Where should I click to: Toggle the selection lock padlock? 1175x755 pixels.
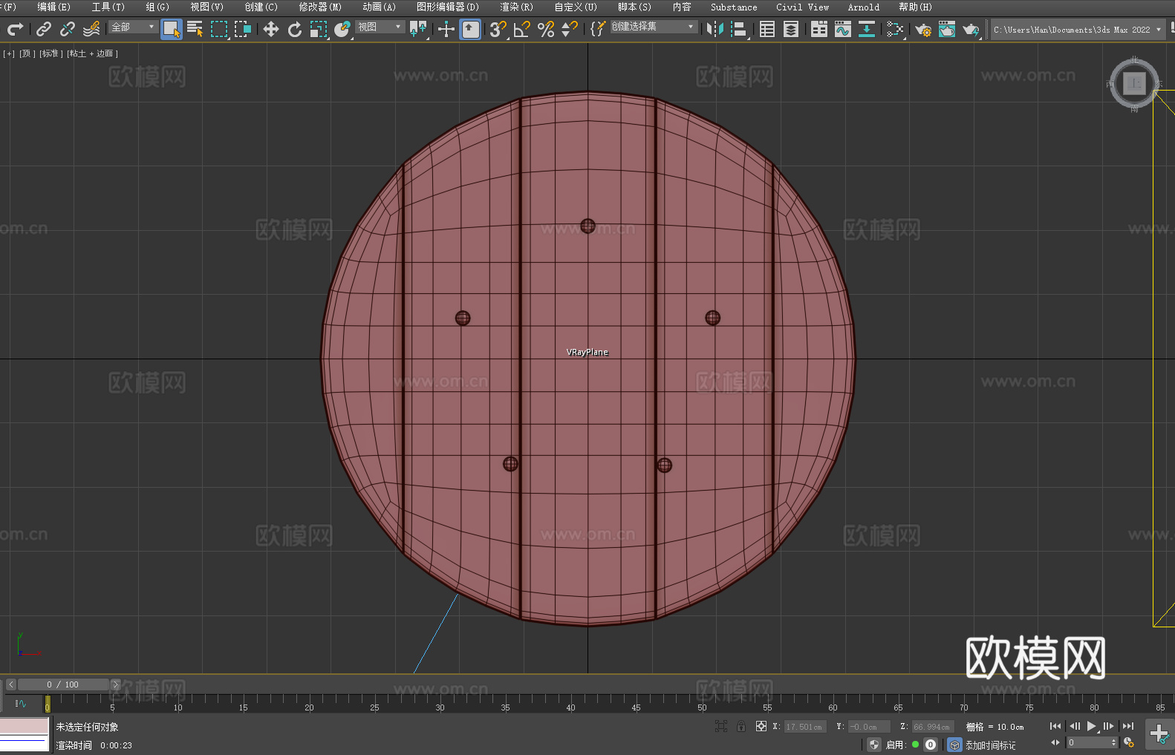[x=741, y=726]
